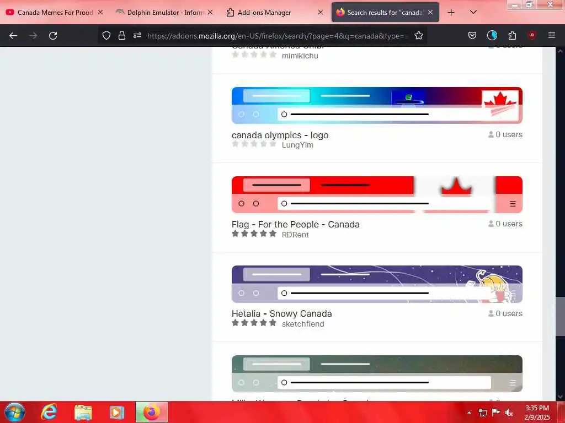Open the Action Center flag icon
This screenshot has width=565, height=423.
(x=496, y=413)
